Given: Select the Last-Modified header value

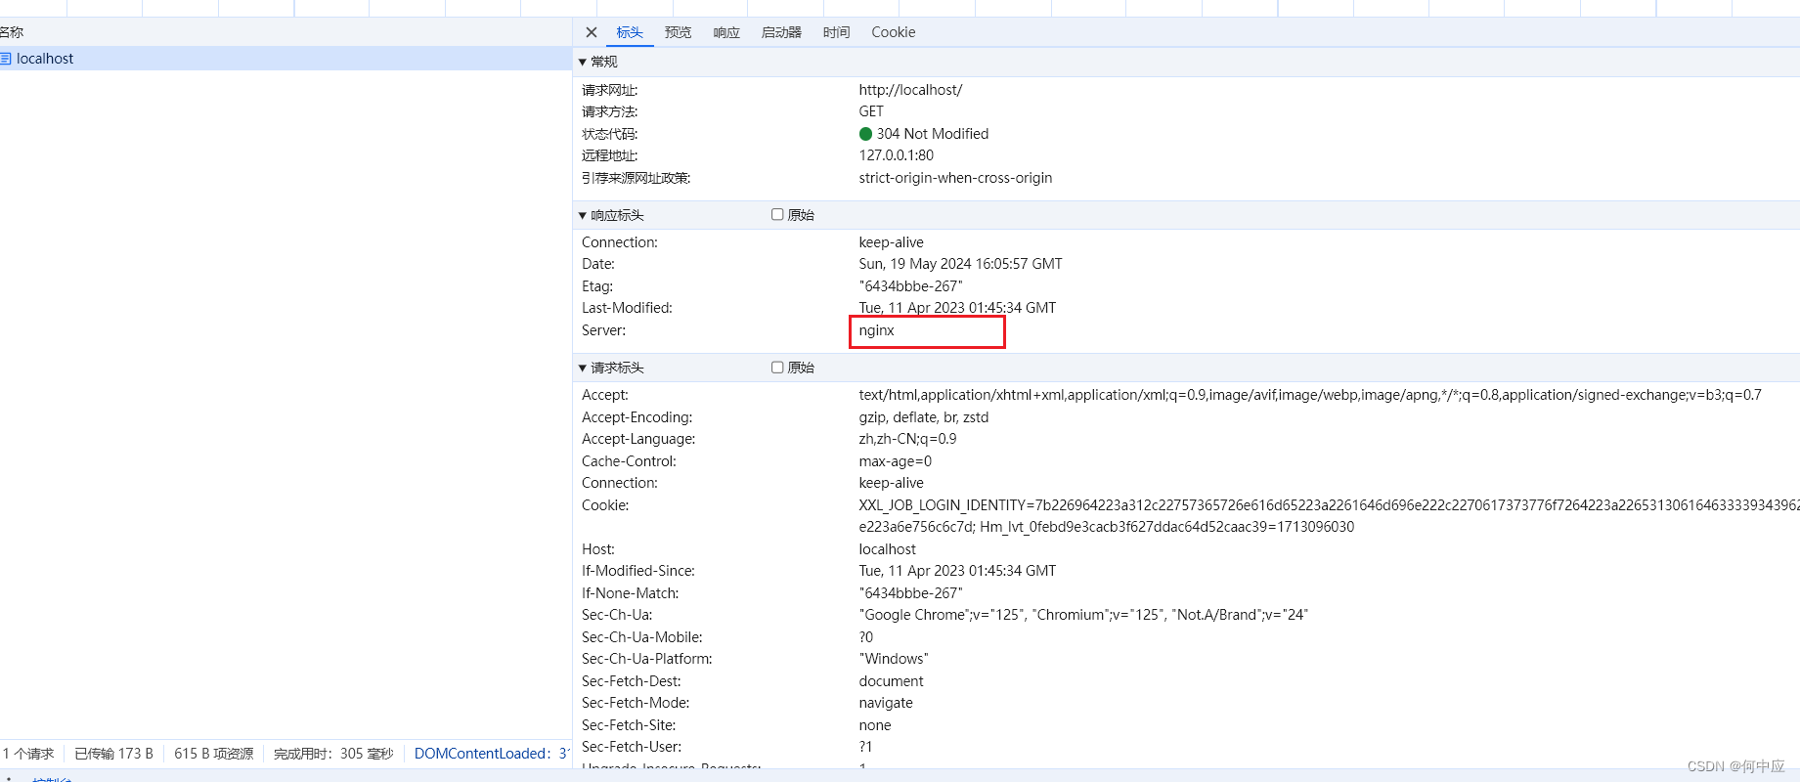Looking at the screenshot, I should click(x=957, y=308).
